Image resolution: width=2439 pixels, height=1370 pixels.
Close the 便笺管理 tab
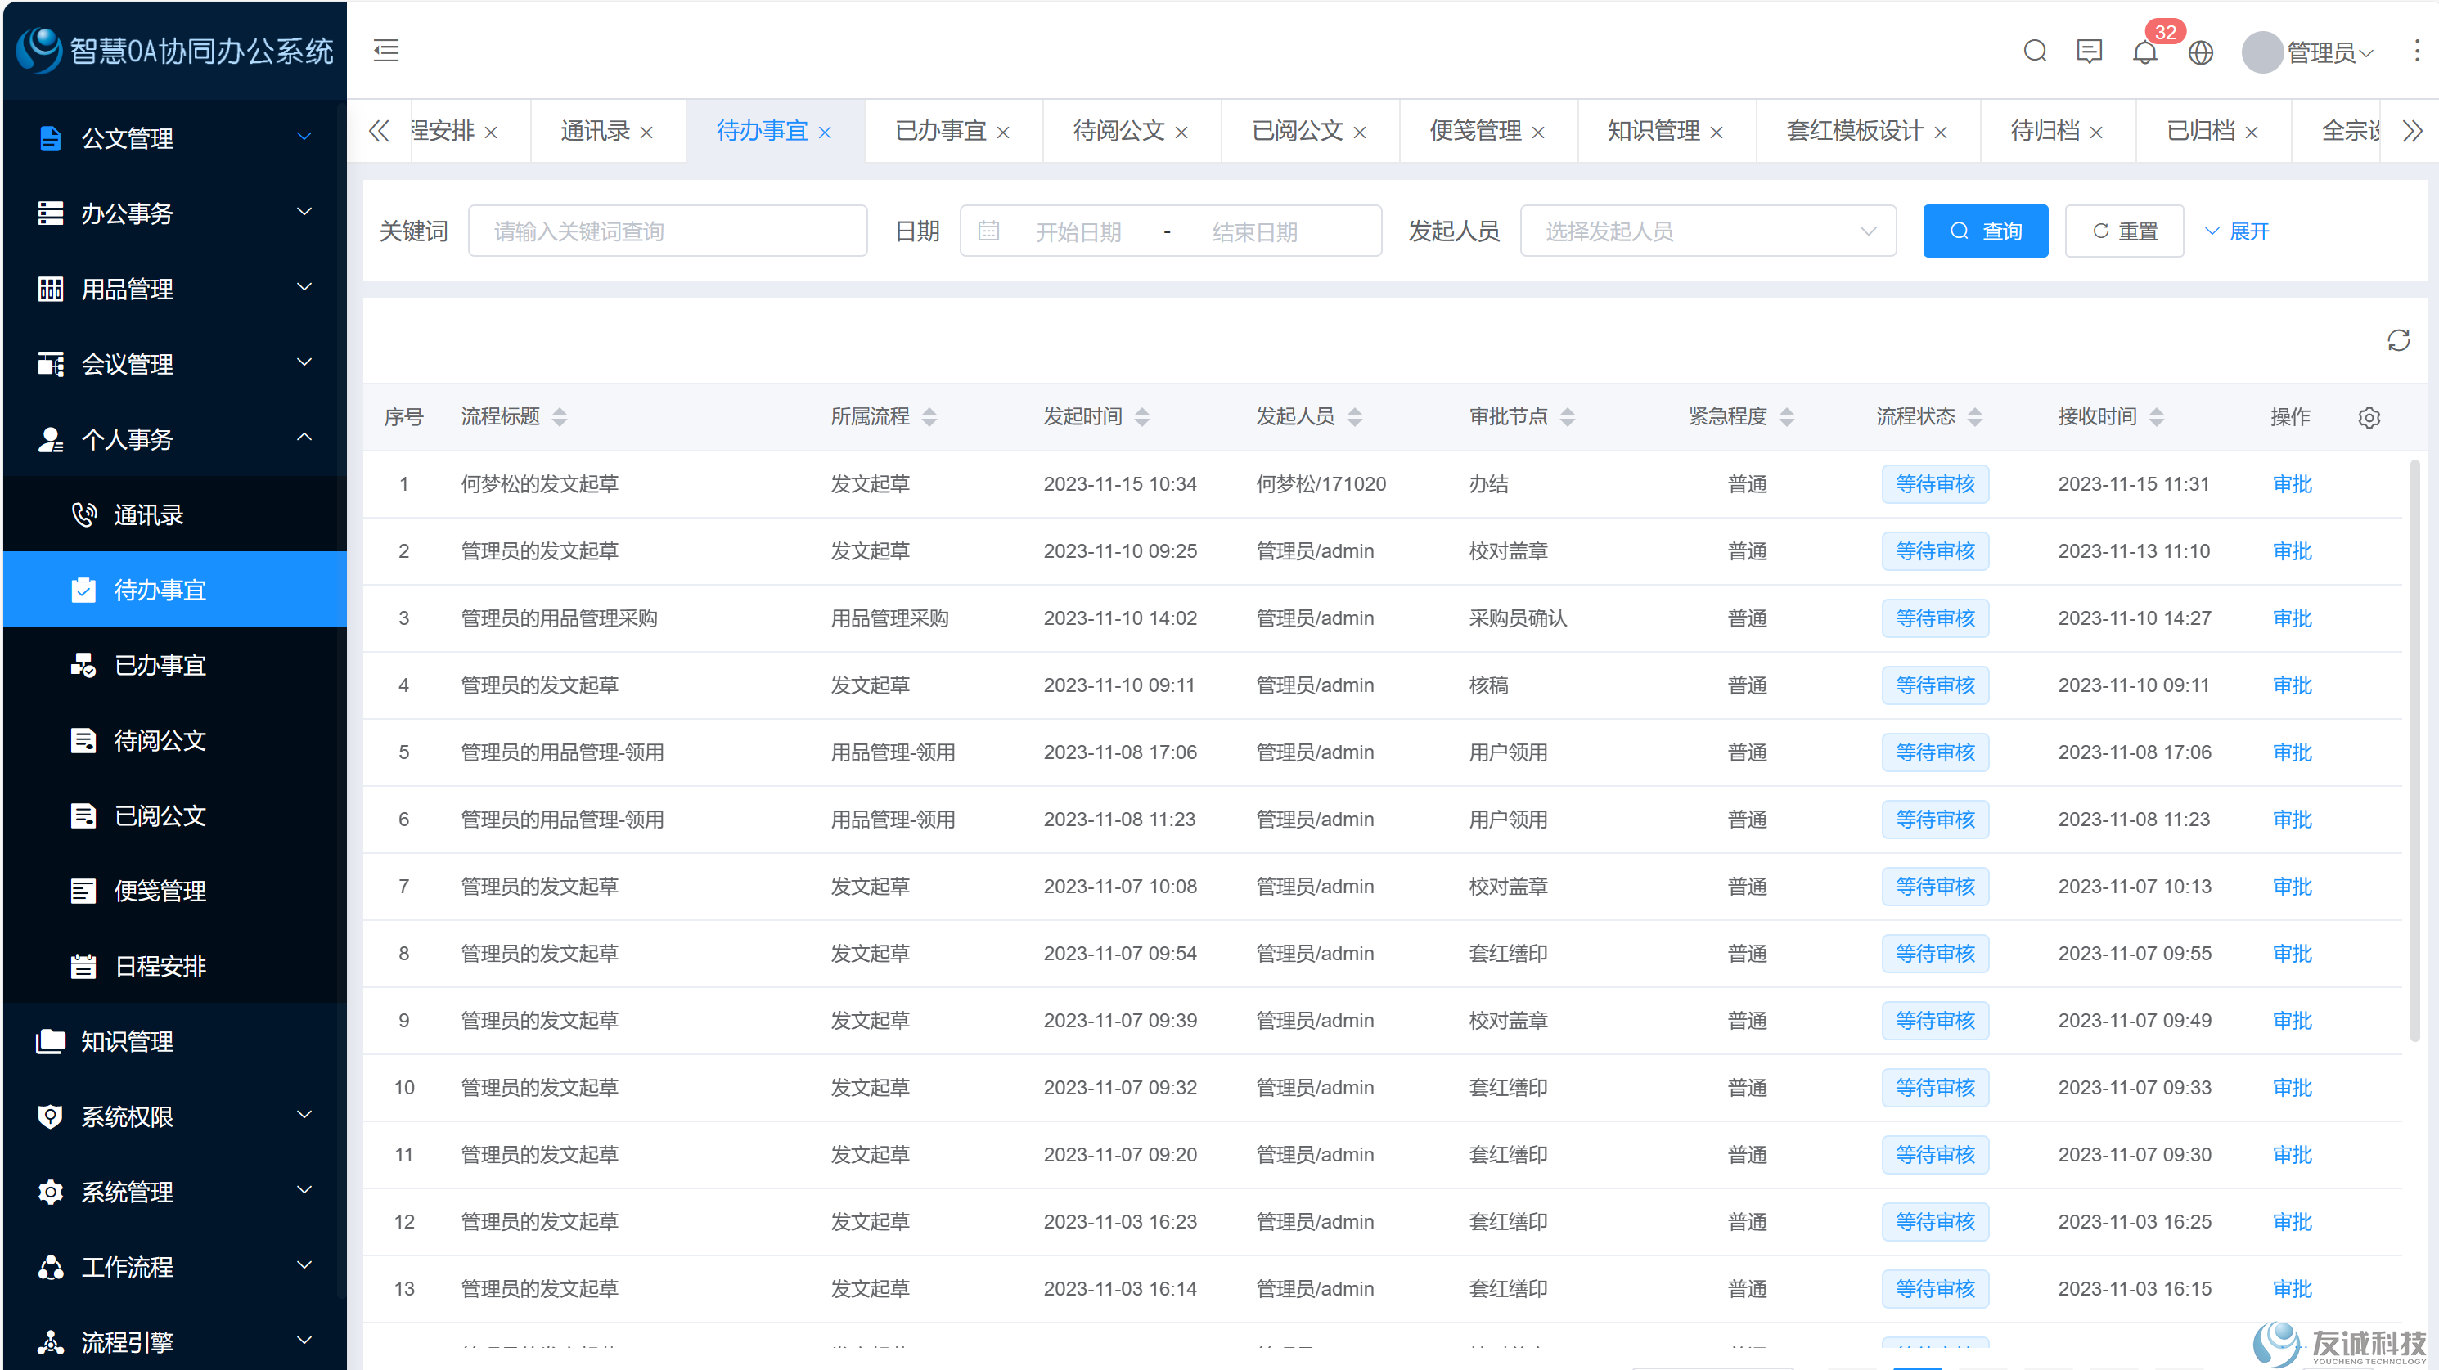(x=1537, y=133)
